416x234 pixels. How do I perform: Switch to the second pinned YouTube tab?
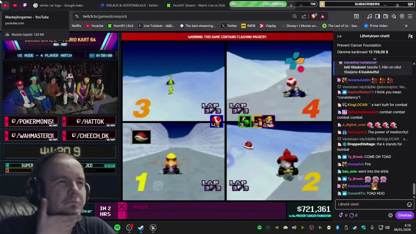(x=15, y=5)
